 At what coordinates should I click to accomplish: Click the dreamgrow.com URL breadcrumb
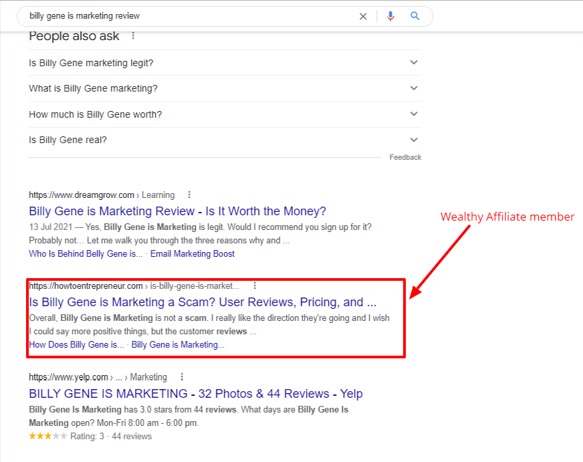[102, 195]
